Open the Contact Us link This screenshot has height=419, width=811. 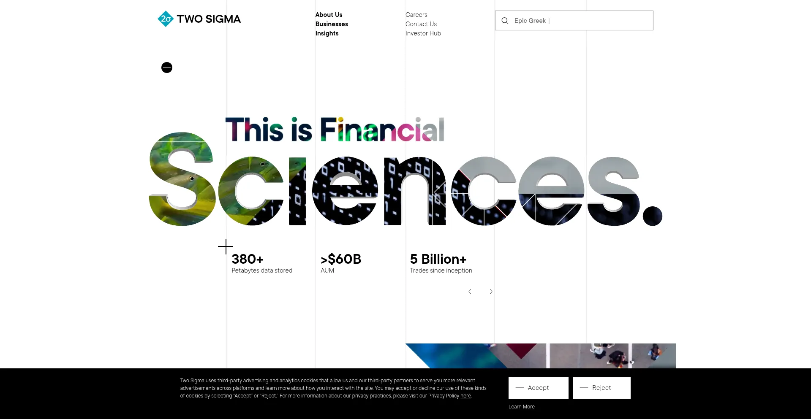421,24
